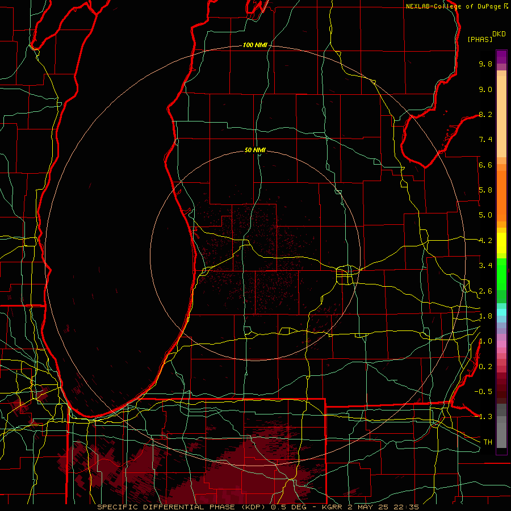Click the 6.6 scale value
This screenshot has height=511, width=511.
[x=485, y=165]
